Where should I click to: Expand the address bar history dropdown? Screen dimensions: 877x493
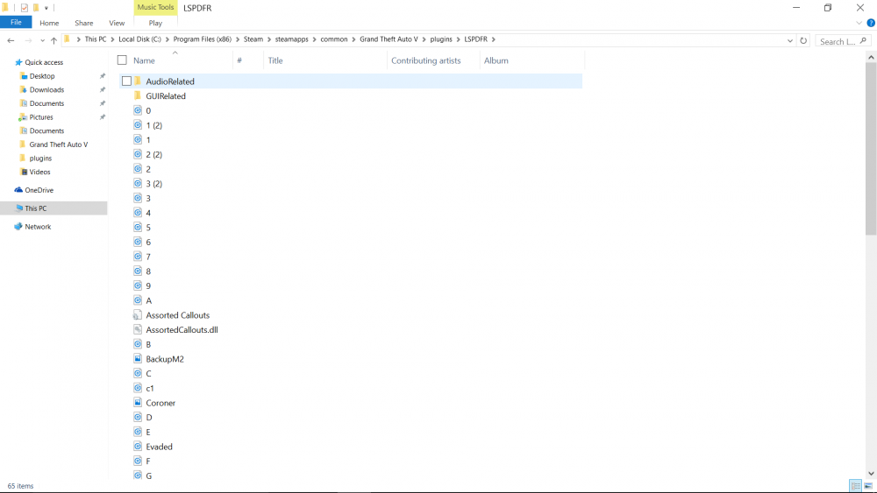[790, 41]
